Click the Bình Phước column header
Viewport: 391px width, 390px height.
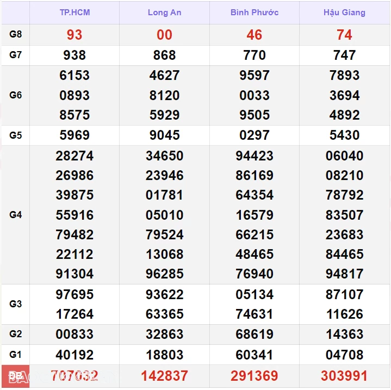point(254,13)
